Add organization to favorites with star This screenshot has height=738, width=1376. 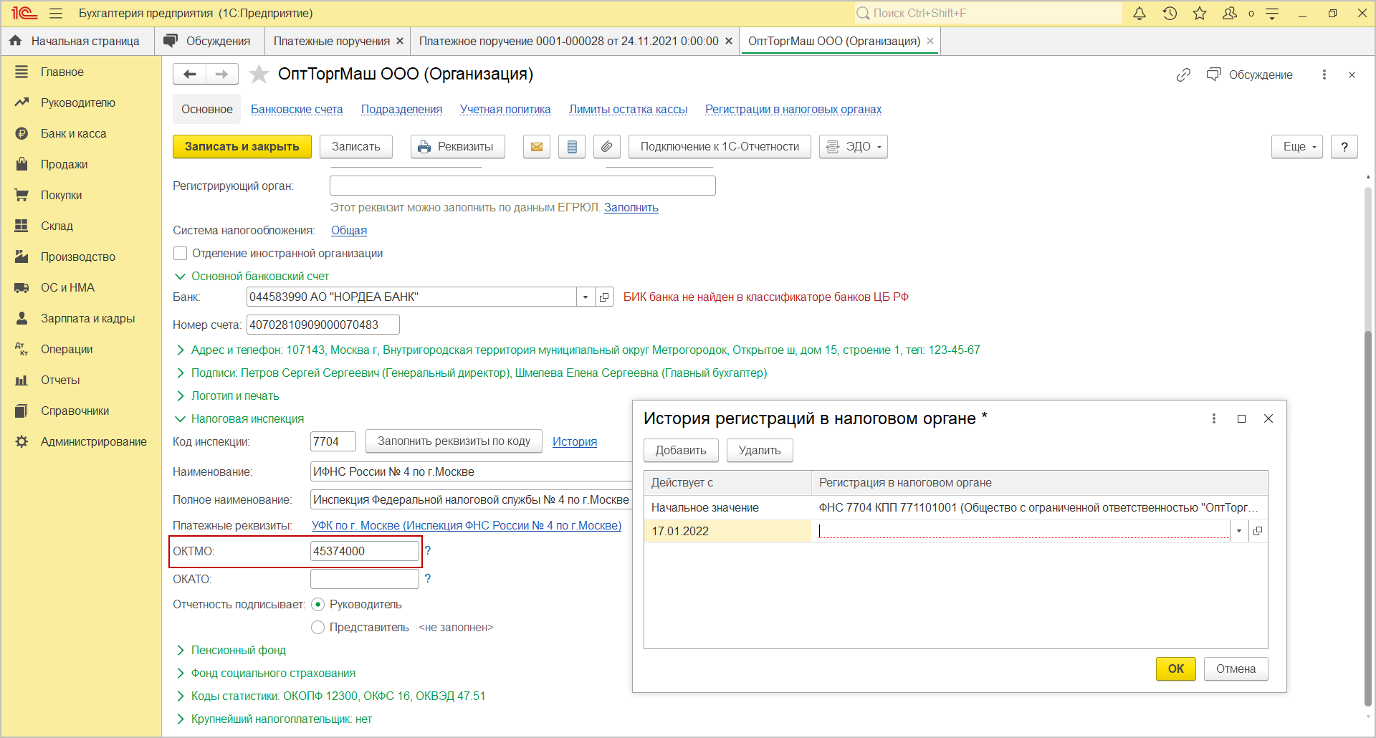click(259, 74)
